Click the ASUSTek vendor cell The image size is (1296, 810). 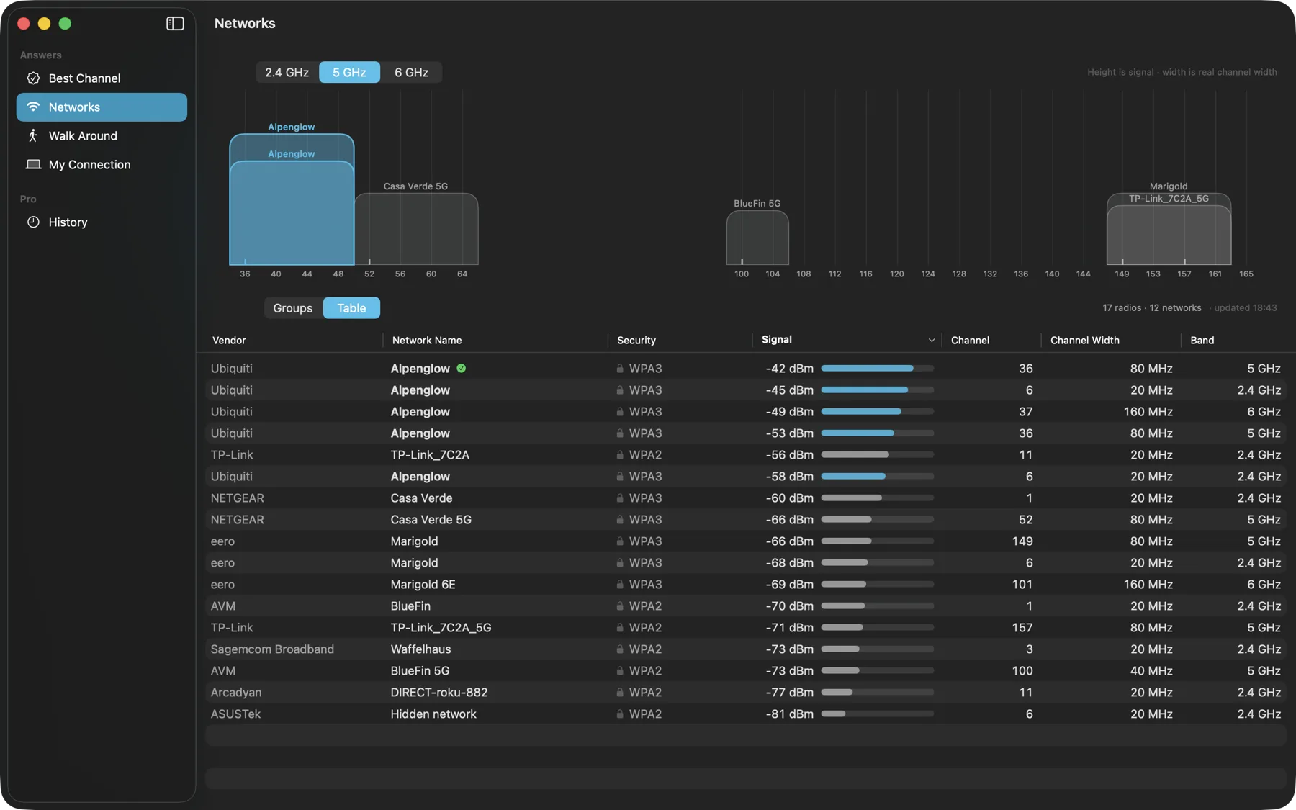coord(235,714)
